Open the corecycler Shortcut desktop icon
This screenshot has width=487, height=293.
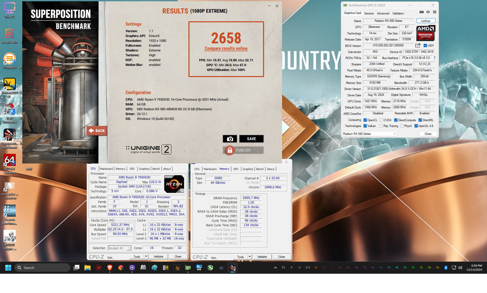click(10, 190)
